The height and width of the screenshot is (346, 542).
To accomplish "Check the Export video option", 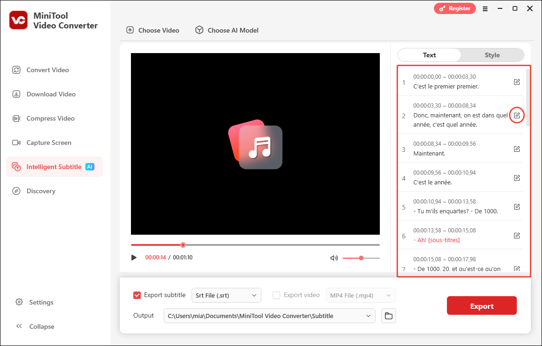I will (x=276, y=295).
